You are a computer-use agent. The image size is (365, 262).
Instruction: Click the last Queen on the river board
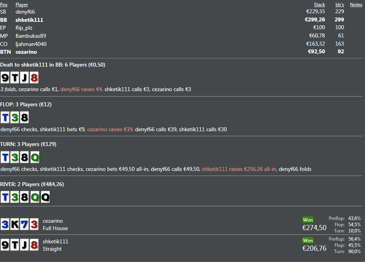click(x=45, y=197)
